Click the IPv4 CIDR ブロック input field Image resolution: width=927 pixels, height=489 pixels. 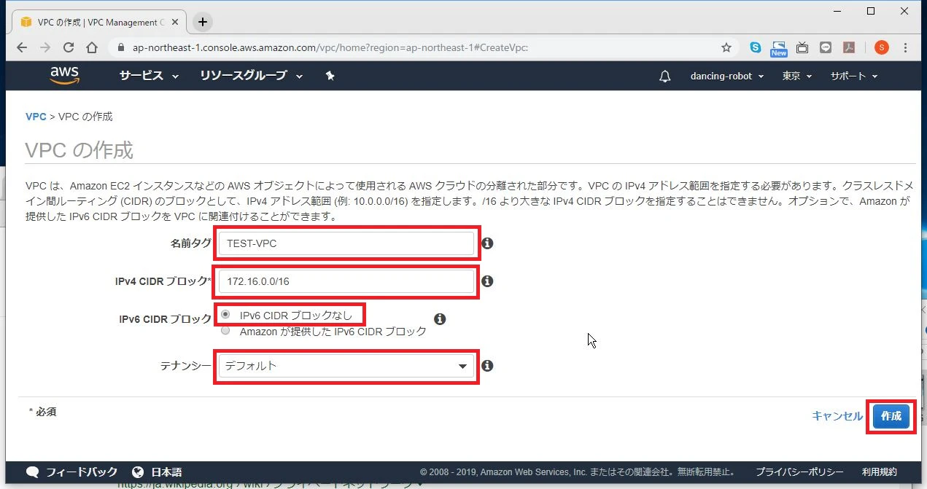[x=346, y=281]
